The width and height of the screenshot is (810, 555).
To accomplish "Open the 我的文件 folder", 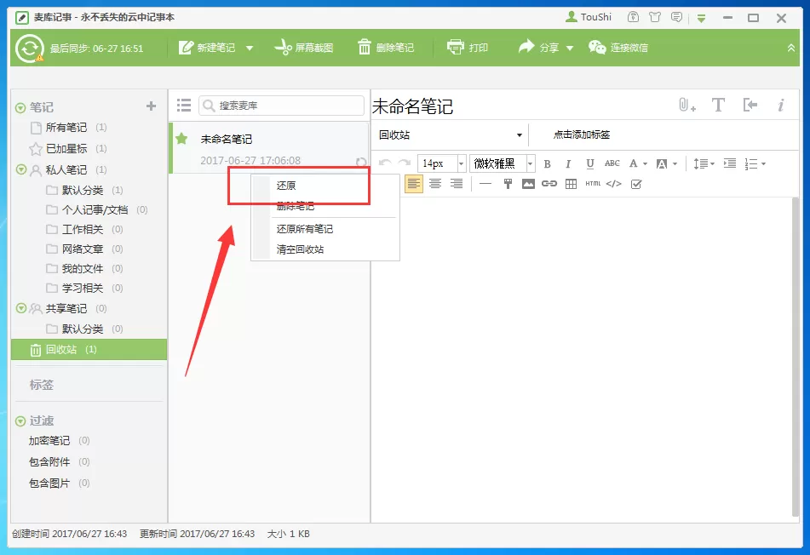I will pos(84,268).
